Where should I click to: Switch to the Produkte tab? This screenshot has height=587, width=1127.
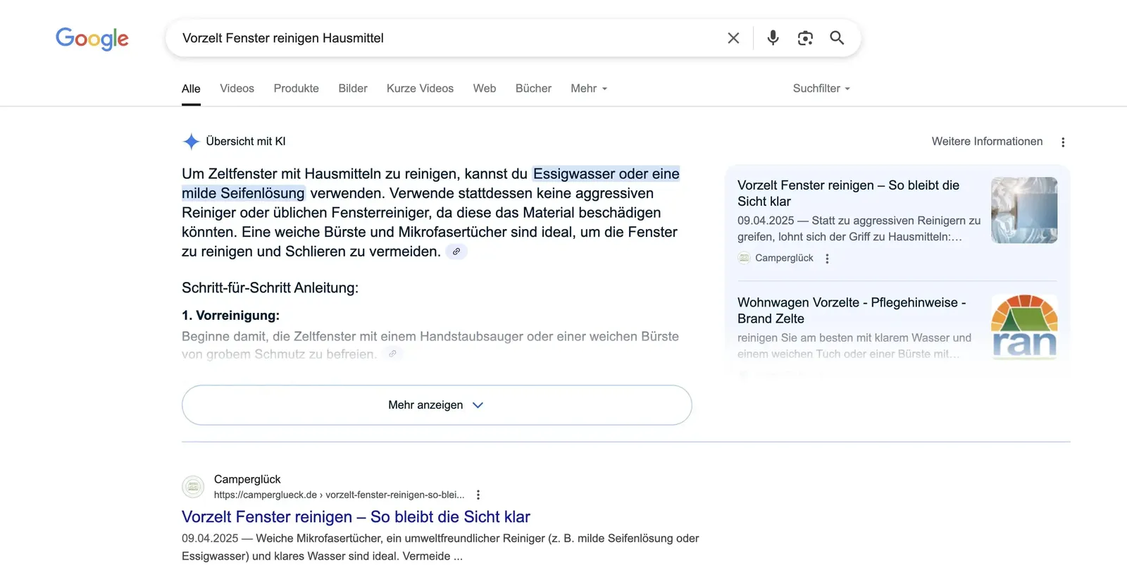[296, 89]
